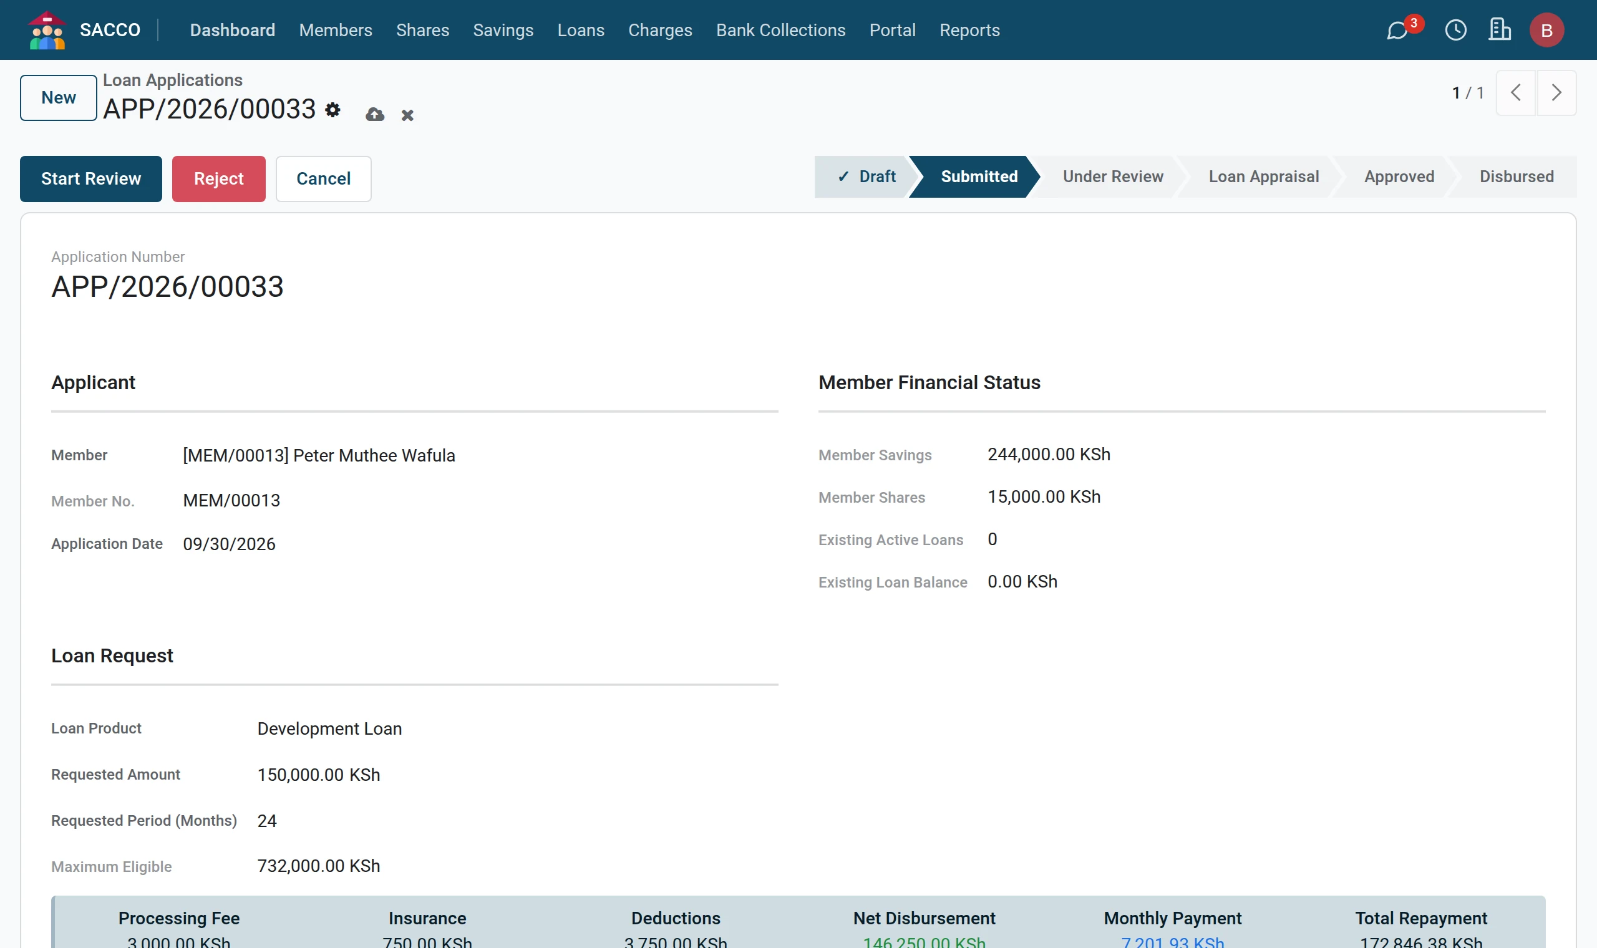The height and width of the screenshot is (948, 1597).
Task: Go to next record arrow
Action: 1556,93
